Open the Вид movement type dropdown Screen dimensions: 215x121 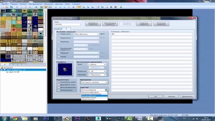[97, 64]
